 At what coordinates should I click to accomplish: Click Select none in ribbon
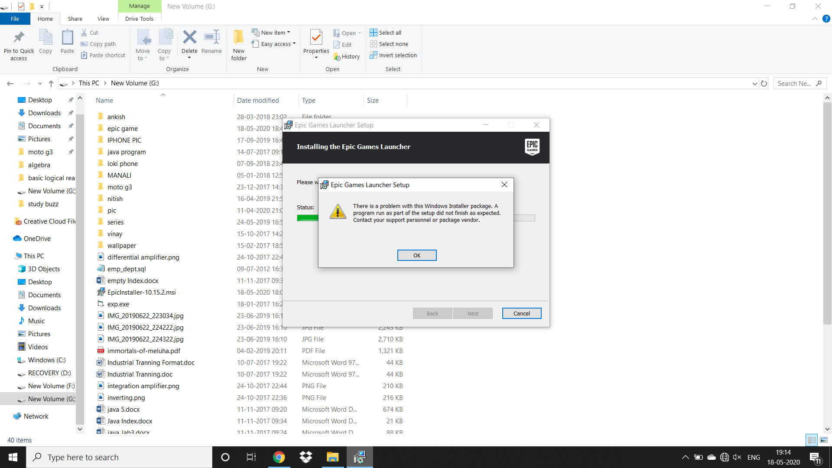(x=389, y=44)
